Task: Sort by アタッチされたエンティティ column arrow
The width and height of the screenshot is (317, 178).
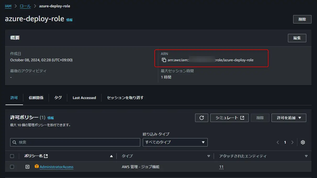Action: tap(306, 156)
